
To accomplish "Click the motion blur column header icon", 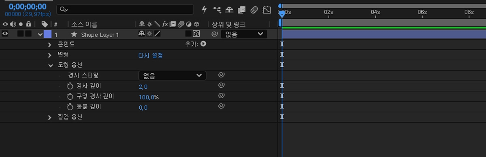I will (181, 24).
